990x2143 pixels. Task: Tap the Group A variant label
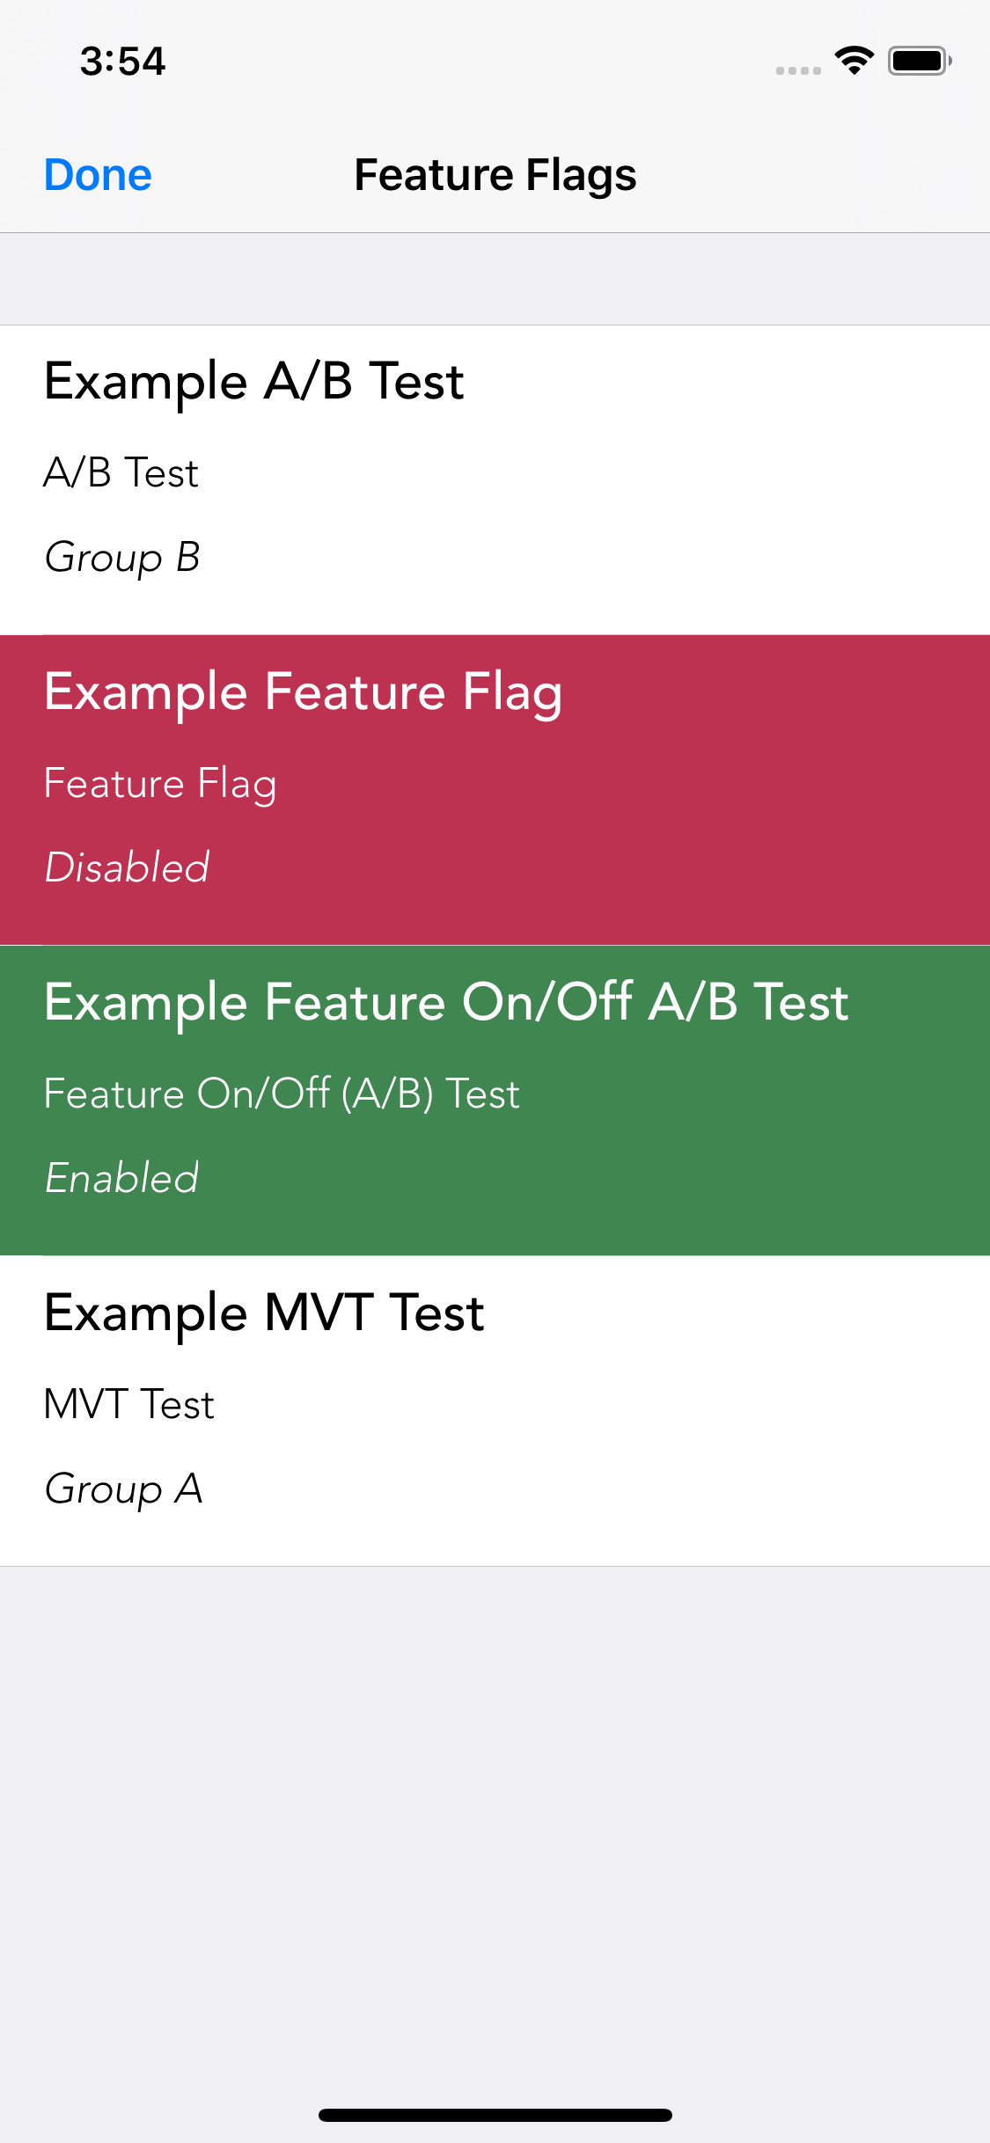[x=123, y=1488]
